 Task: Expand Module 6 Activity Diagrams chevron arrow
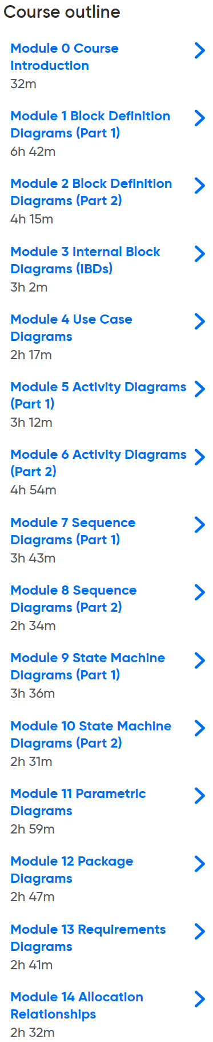199,457
